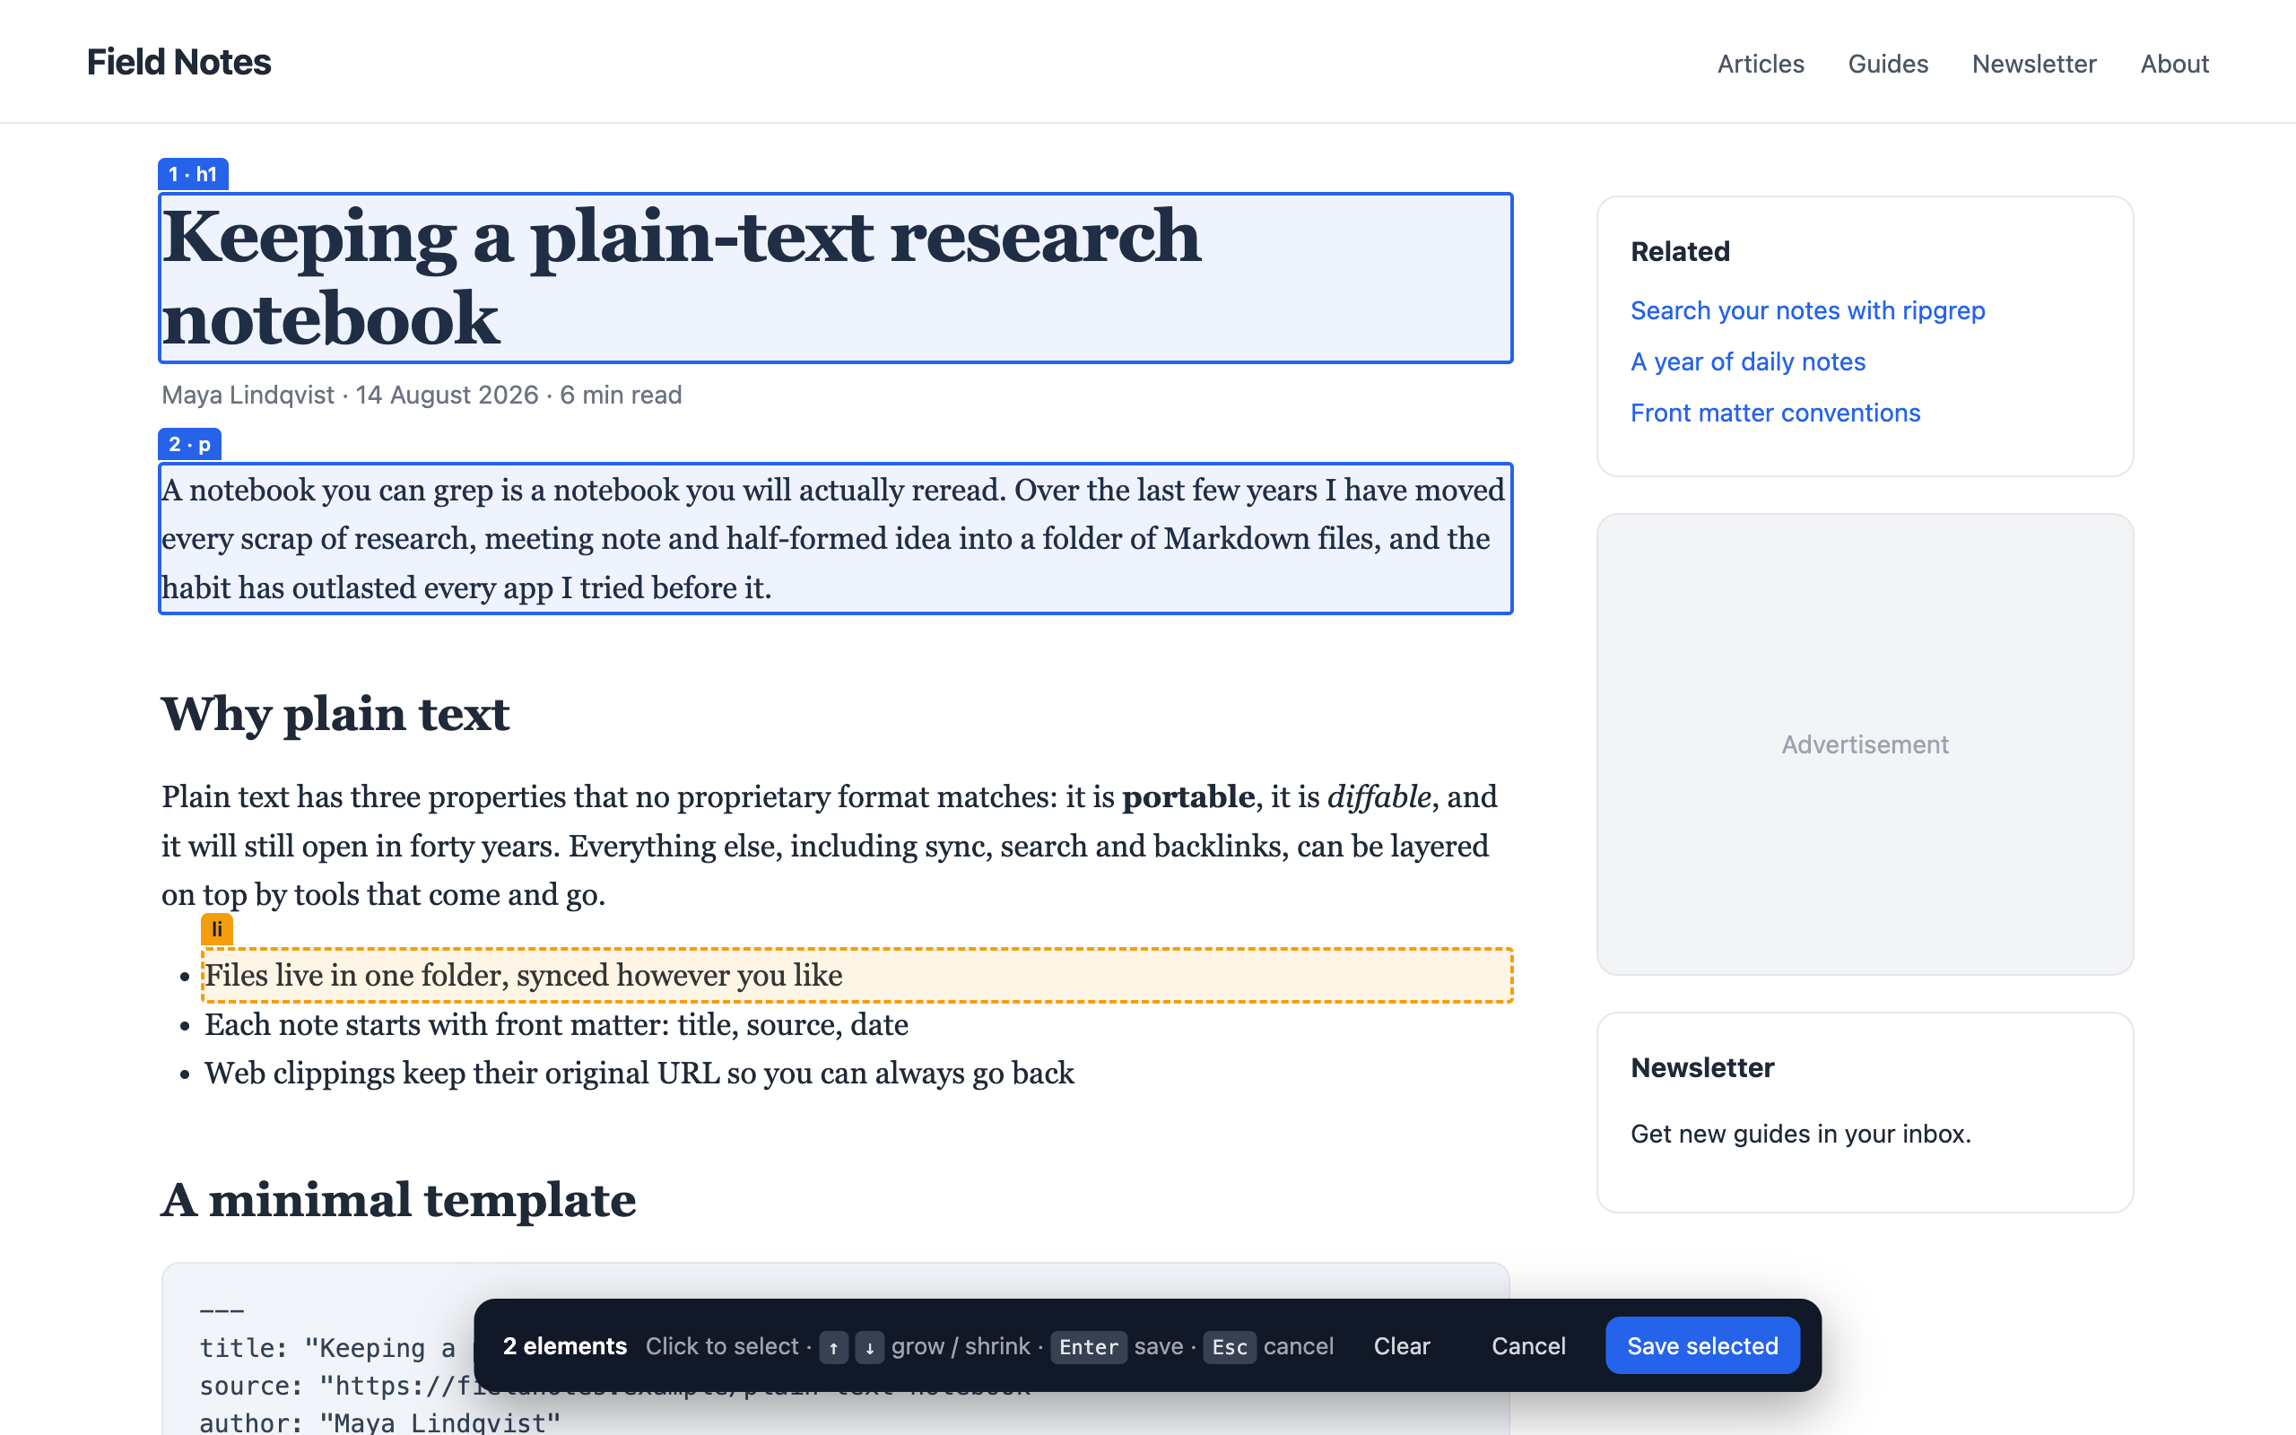Click the Enter key hint in the selection toolbar
Image resolution: width=2296 pixels, height=1435 pixels.
pos(1088,1347)
